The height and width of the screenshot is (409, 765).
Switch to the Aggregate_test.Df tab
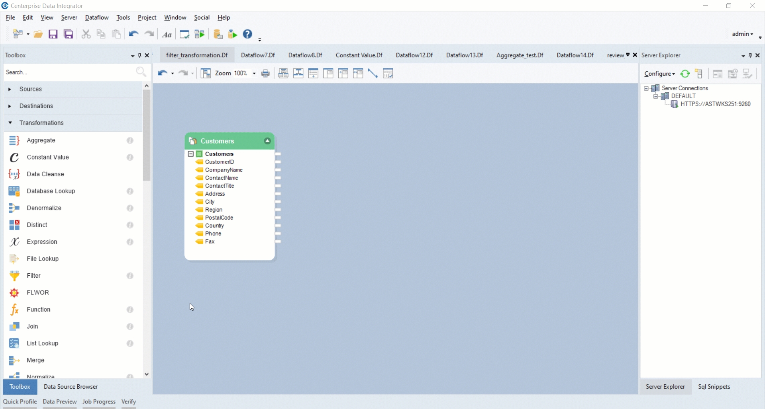(520, 55)
